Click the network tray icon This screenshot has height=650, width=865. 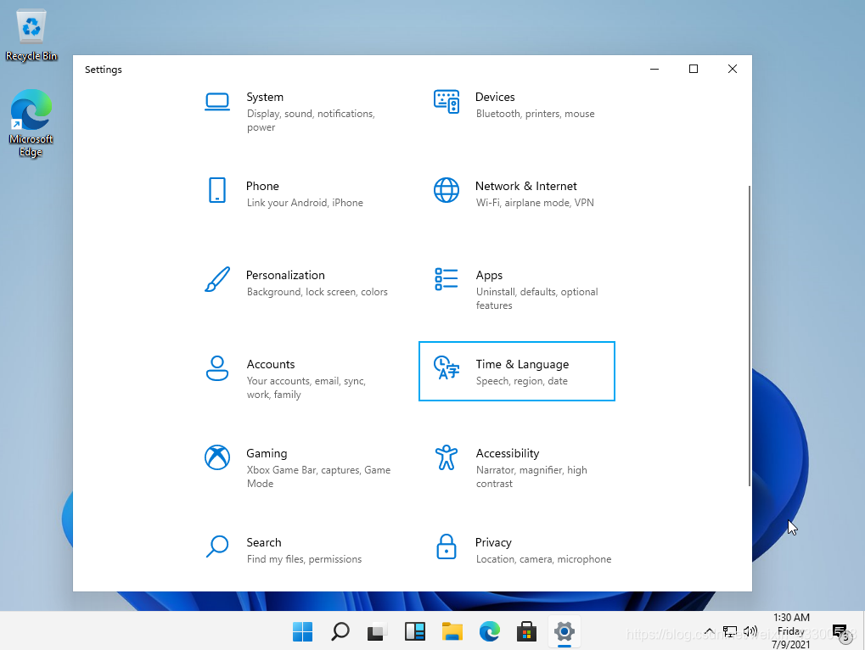730,632
